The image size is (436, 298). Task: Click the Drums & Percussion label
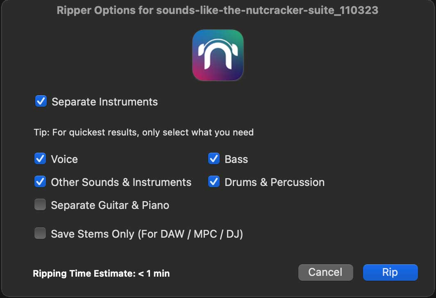pyautogui.click(x=274, y=182)
